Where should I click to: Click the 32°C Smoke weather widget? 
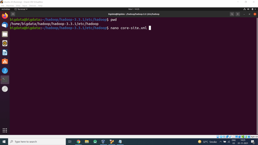pos(207,142)
